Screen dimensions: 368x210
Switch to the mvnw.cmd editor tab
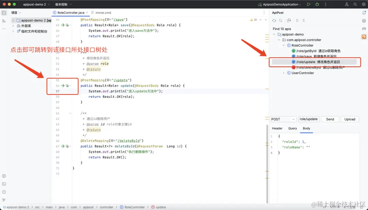click(101, 13)
